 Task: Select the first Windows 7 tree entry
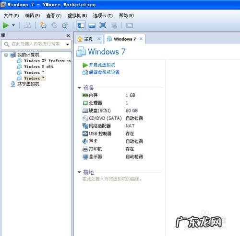coord(34,72)
